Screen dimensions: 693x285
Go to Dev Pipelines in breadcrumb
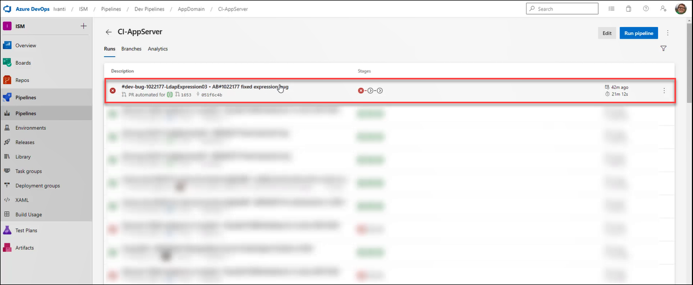149,9
